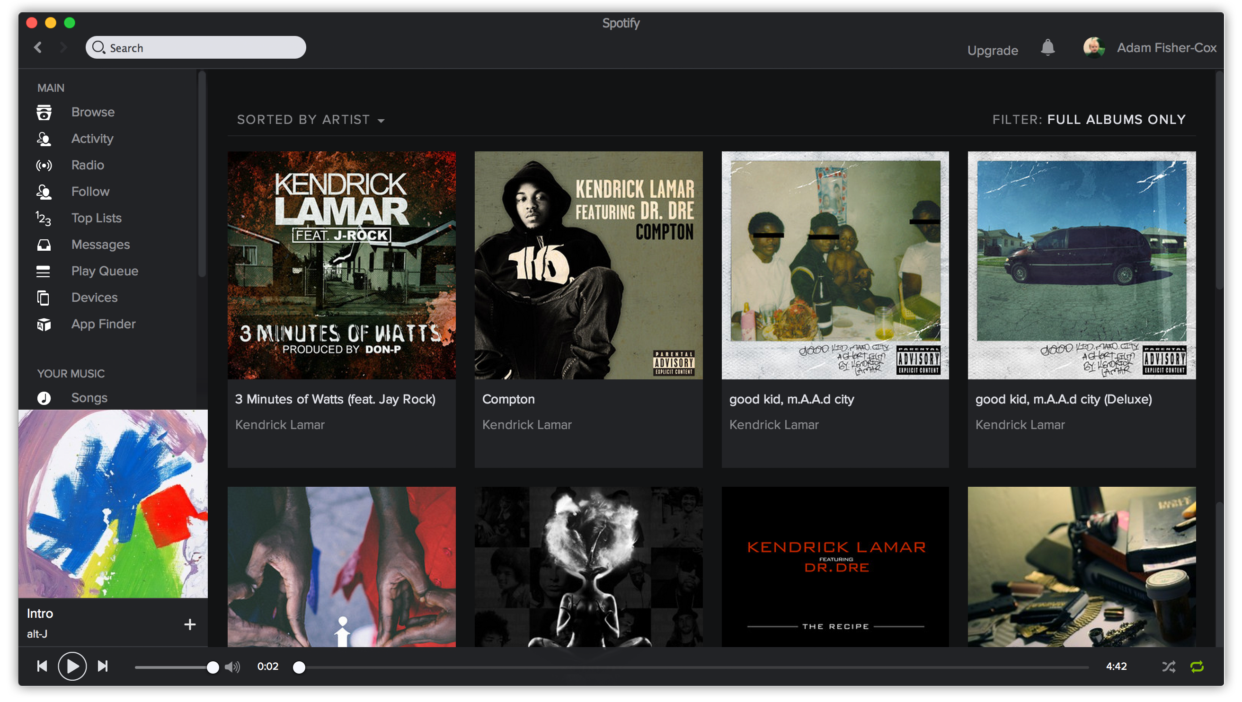Open hands heart shape album cover

pos(341,567)
